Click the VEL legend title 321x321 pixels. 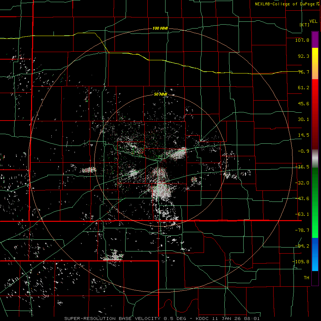point(313,21)
